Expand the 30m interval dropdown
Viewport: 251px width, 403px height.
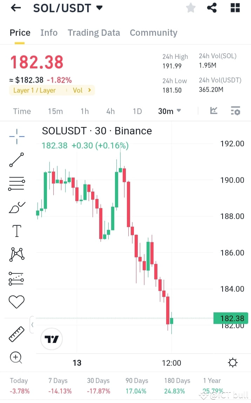(x=169, y=111)
